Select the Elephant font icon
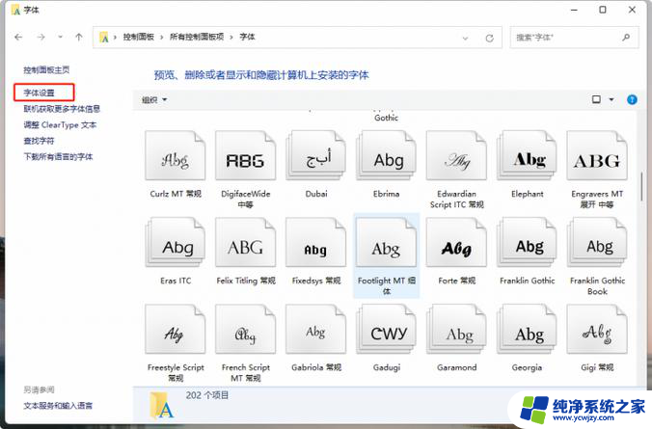 point(527,156)
